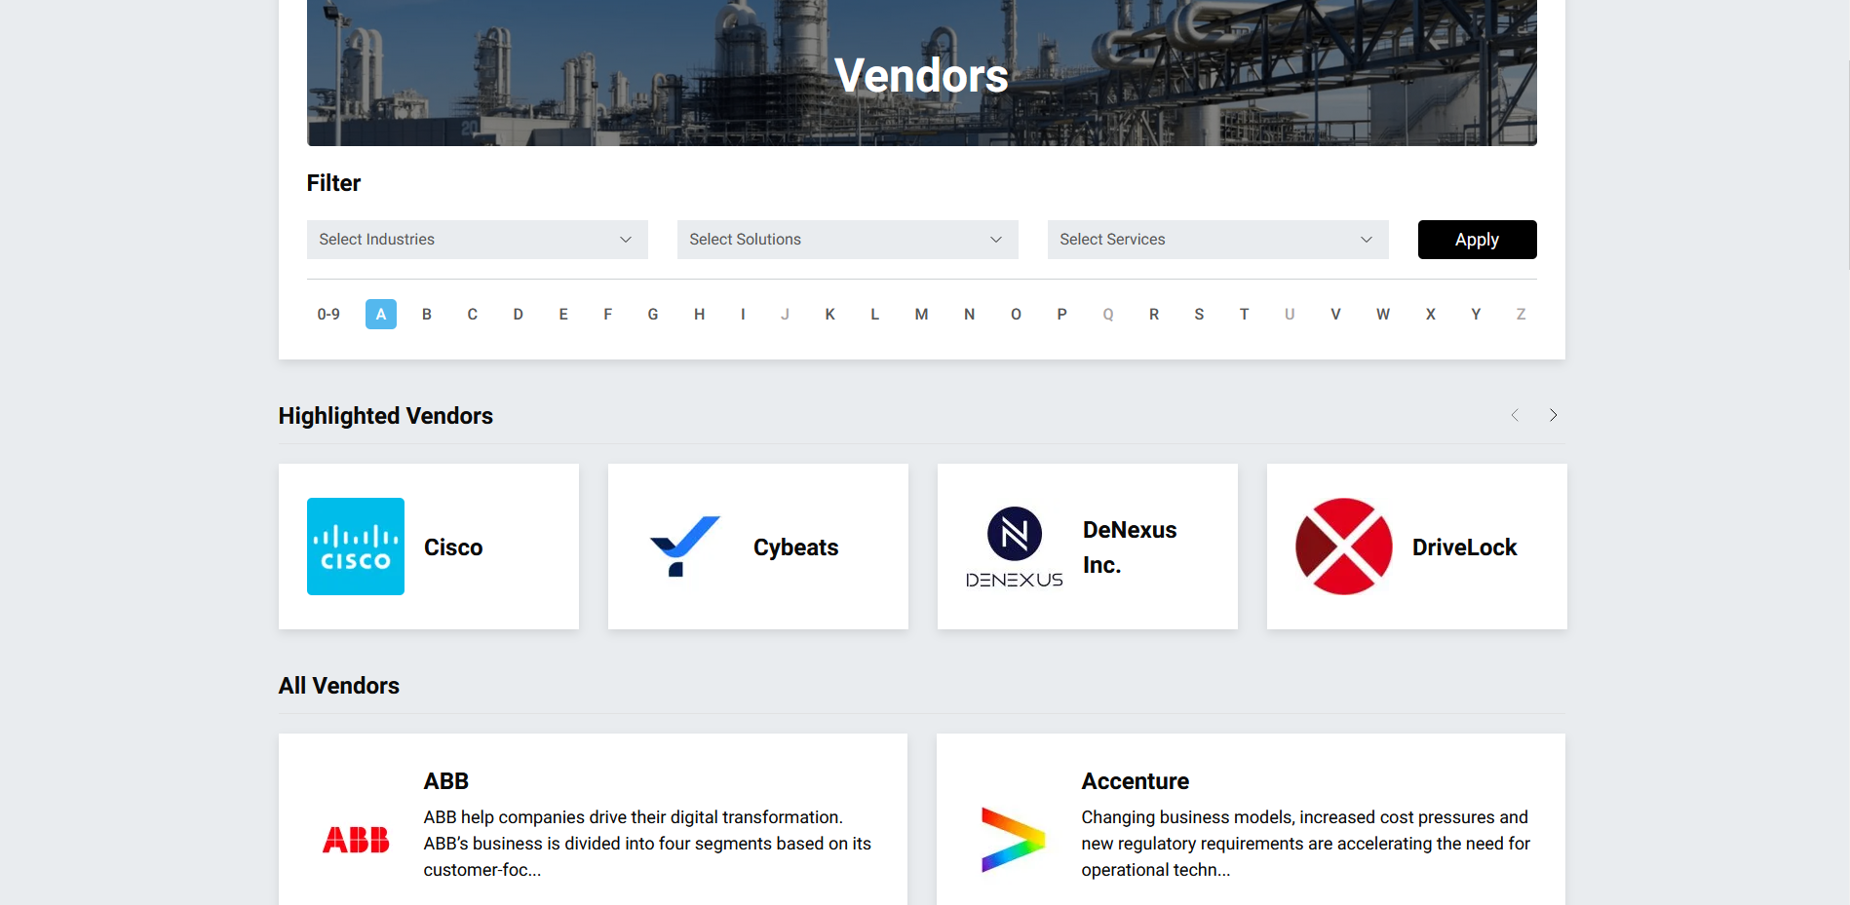Click the Accenture rainbow arrow logo
1850x905 pixels.
[1014, 840]
